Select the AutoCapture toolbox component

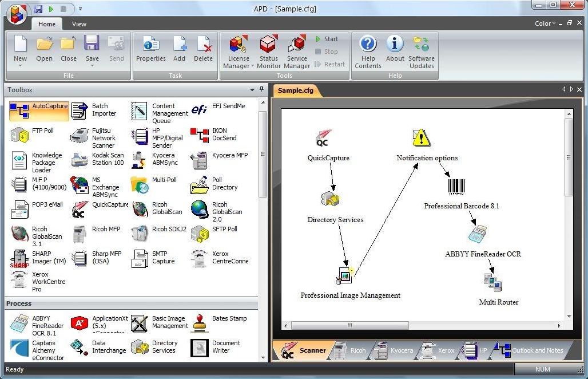click(x=39, y=110)
